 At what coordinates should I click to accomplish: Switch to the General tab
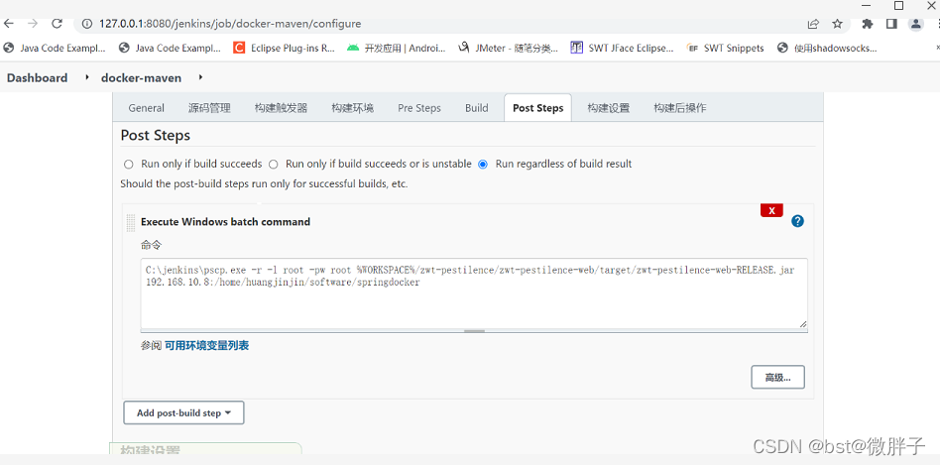[x=146, y=108]
